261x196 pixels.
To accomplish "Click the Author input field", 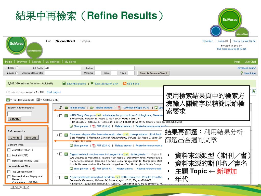I will [114, 68].
